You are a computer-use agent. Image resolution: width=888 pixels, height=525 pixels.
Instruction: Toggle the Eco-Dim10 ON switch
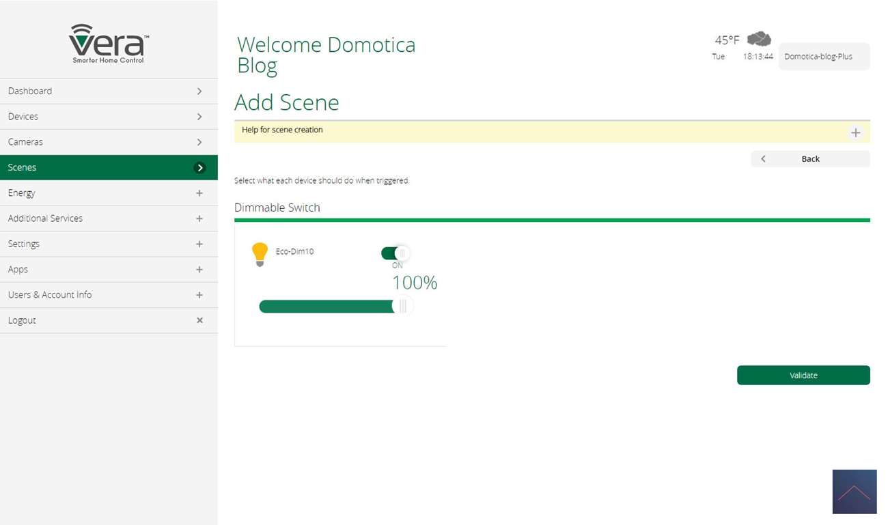tap(395, 253)
